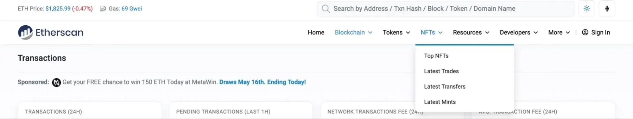Click the MetaWin sponsor logo icon
The width and height of the screenshot is (633, 119).
(56, 82)
